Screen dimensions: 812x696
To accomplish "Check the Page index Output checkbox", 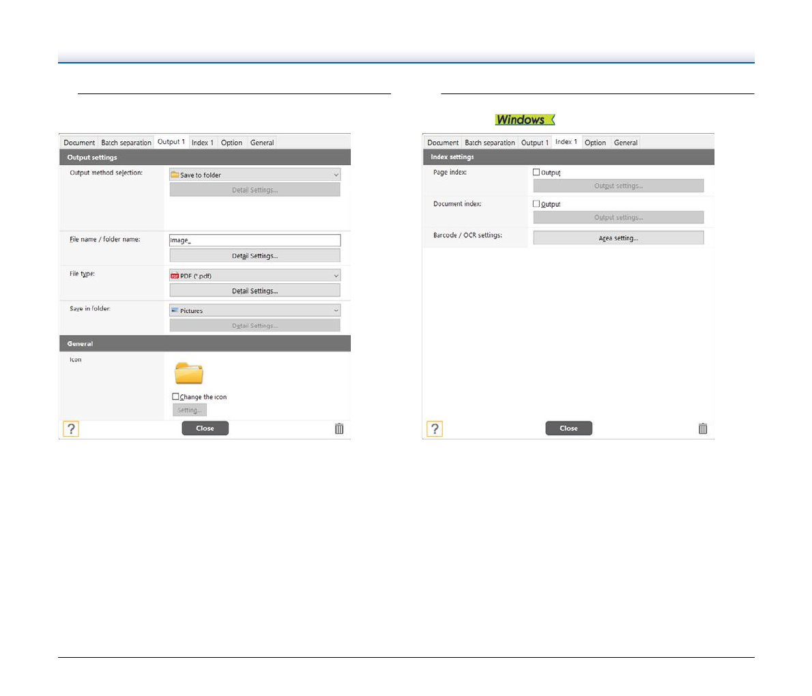I will point(536,173).
